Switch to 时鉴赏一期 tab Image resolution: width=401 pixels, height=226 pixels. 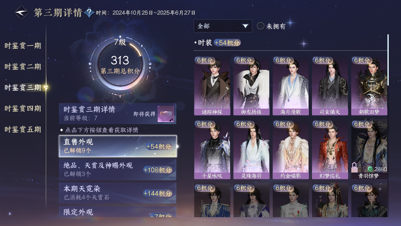[x=23, y=46]
